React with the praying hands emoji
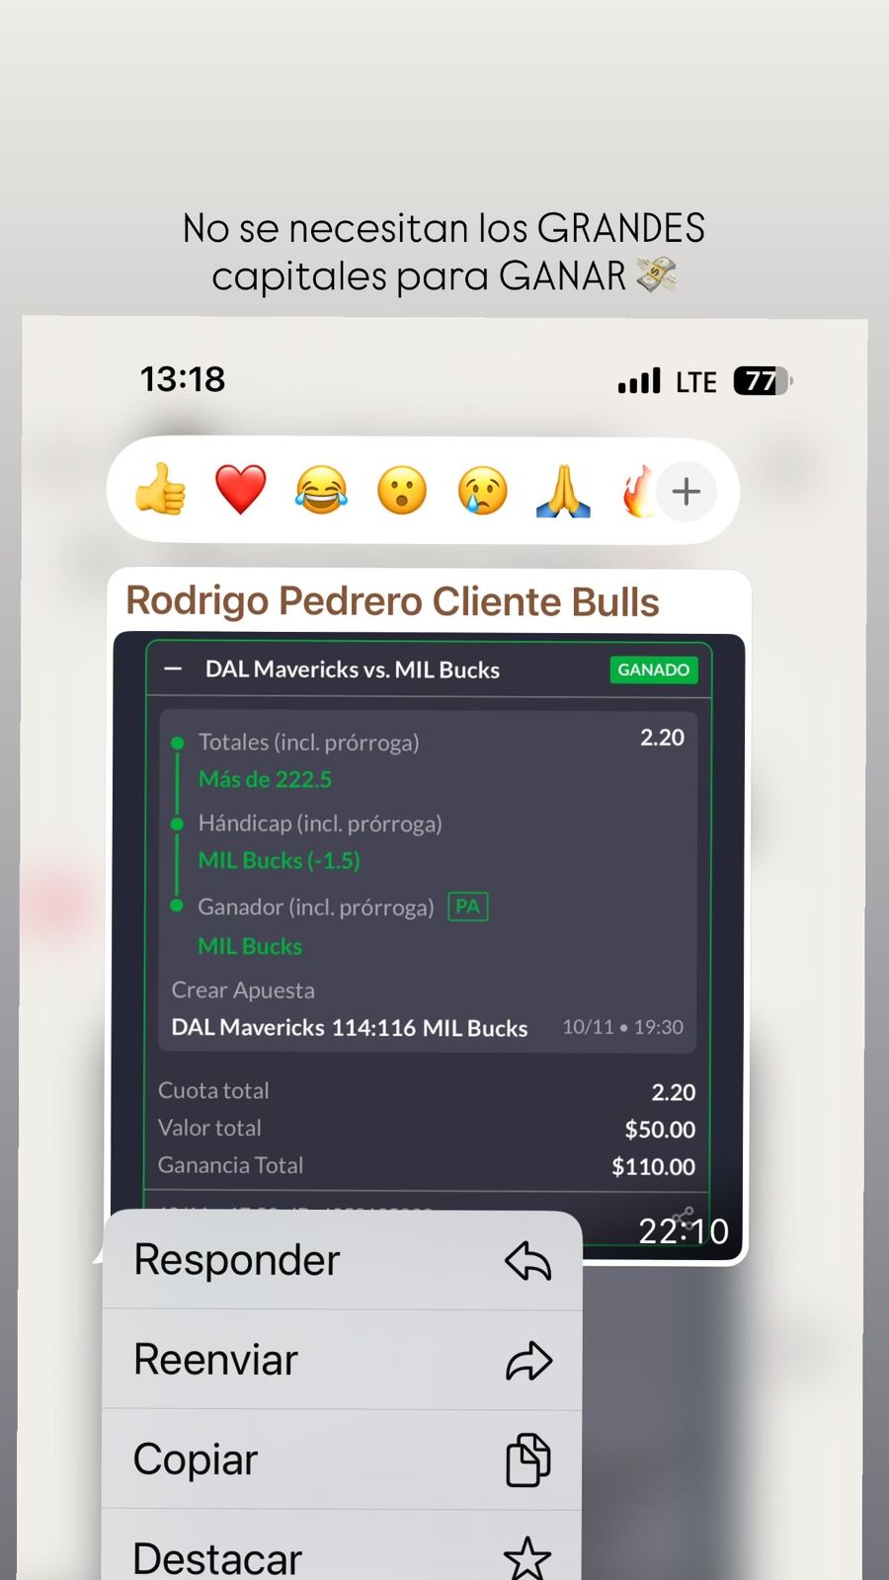The width and height of the screenshot is (889, 1580). (563, 490)
